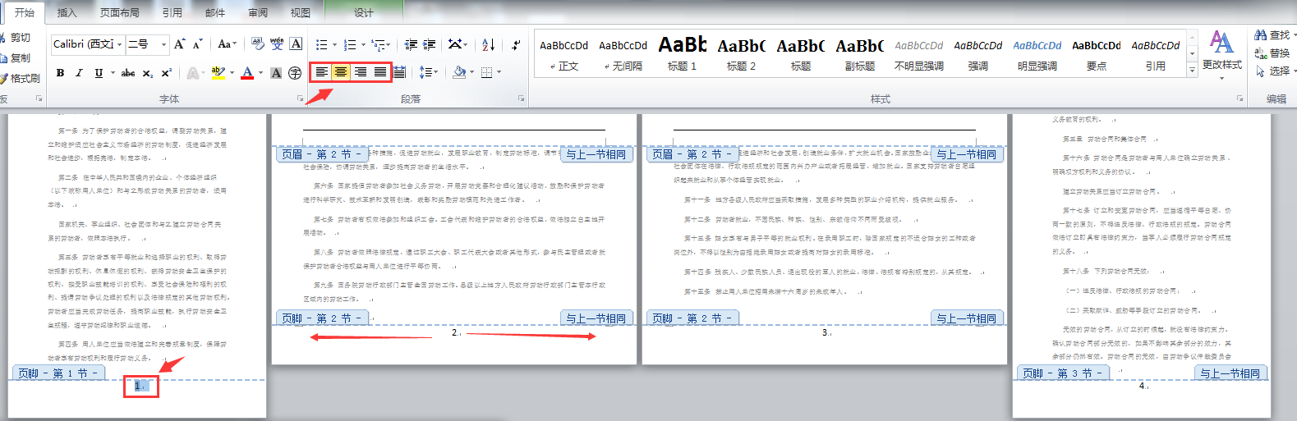Open Asian layout dropdown

point(458,44)
